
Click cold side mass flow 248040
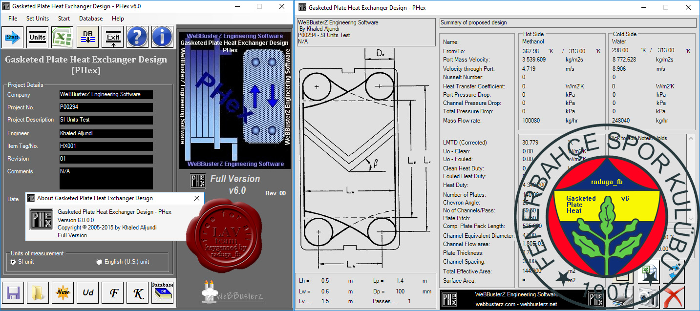point(621,121)
